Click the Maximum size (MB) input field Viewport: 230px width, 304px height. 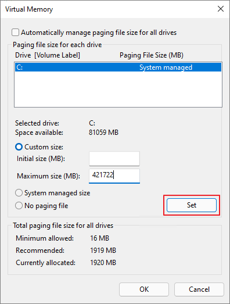tap(114, 176)
